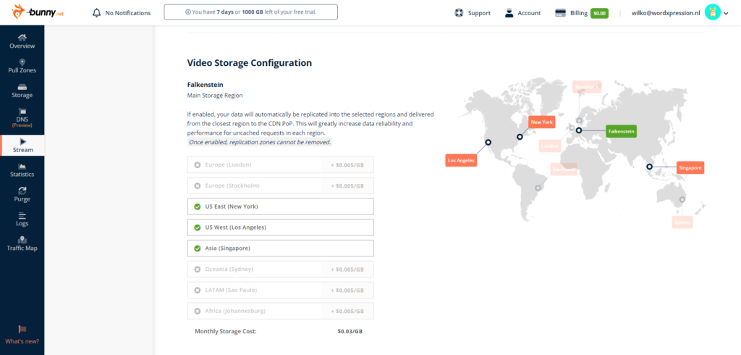
Task: Enable Oceania (Sydney) replication region
Action: (280, 269)
